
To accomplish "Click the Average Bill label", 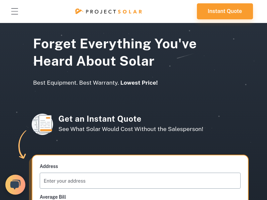I will pos(53,197).
